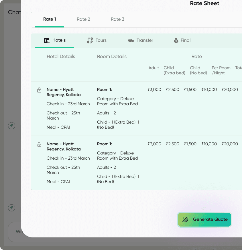242x250 pixels.
Task: Click the ₹20,000 total of the first row
Action: (x=230, y=89)
